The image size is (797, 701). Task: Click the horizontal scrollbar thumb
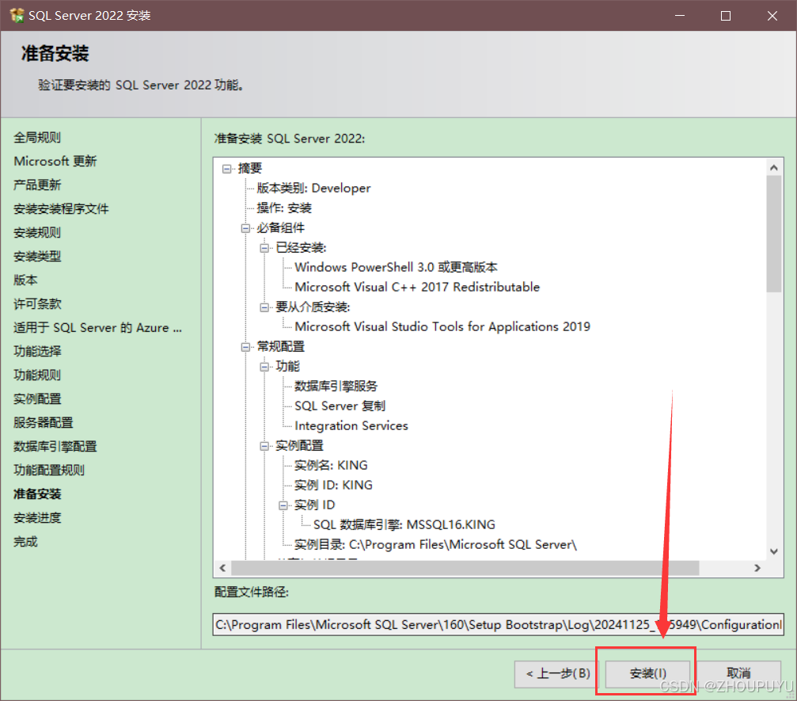tap(465, 568)
